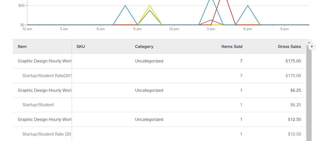Click the SKU column header
319x141 pixels.
click(81, 47)
